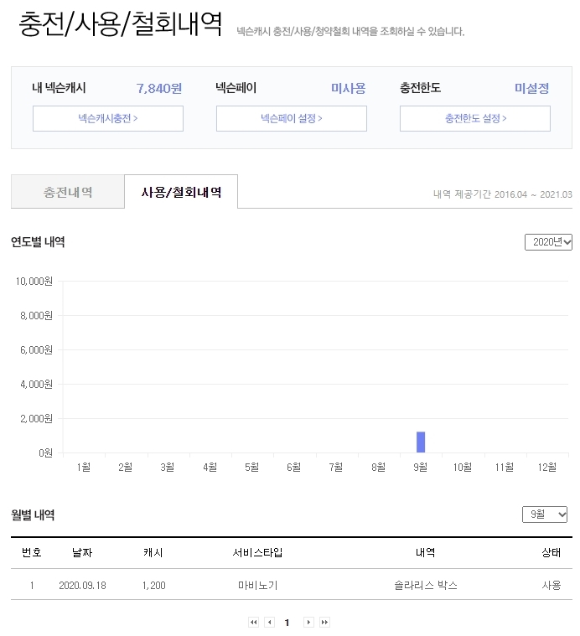Open the 넥슨페이 설정 button

click(291, 118)
